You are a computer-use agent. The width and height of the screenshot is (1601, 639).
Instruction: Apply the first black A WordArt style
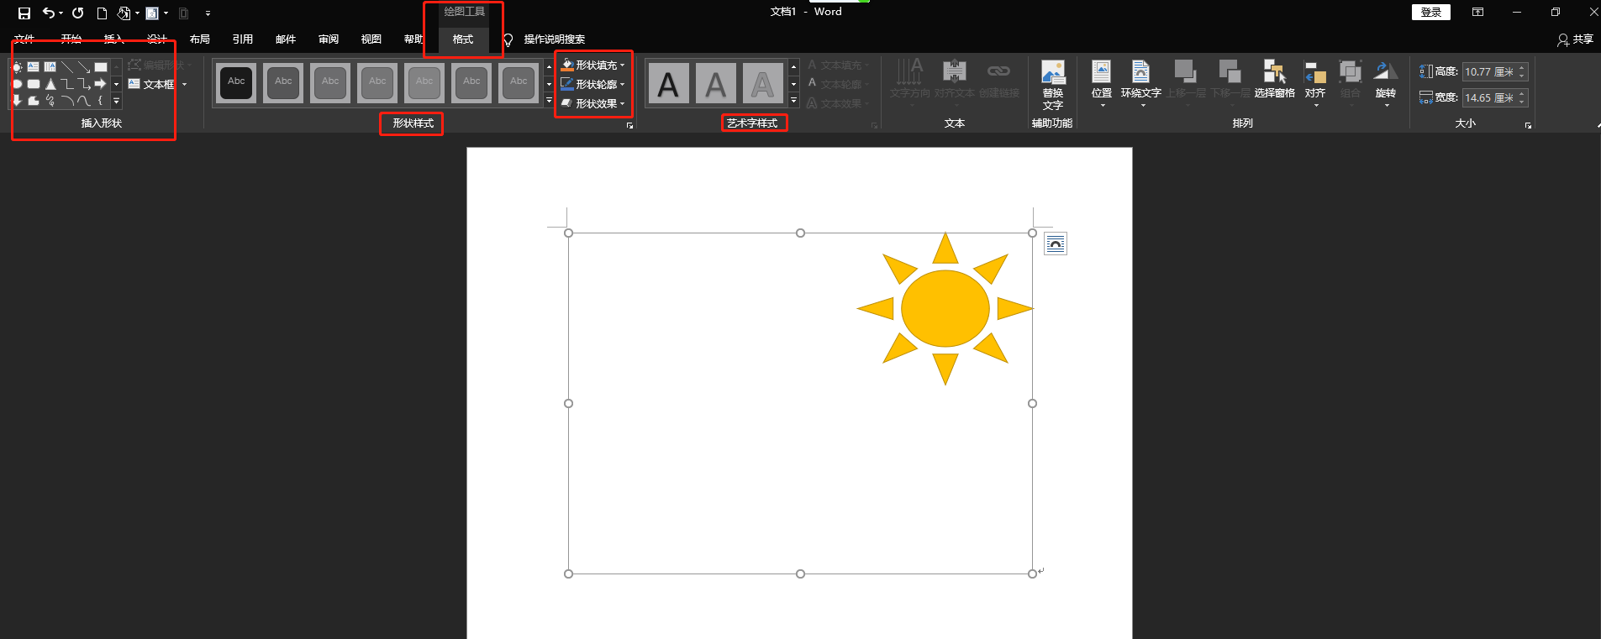coord(668,84)
